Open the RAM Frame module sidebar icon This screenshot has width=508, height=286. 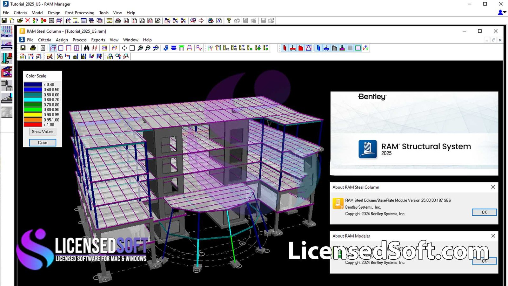point(7,72)
